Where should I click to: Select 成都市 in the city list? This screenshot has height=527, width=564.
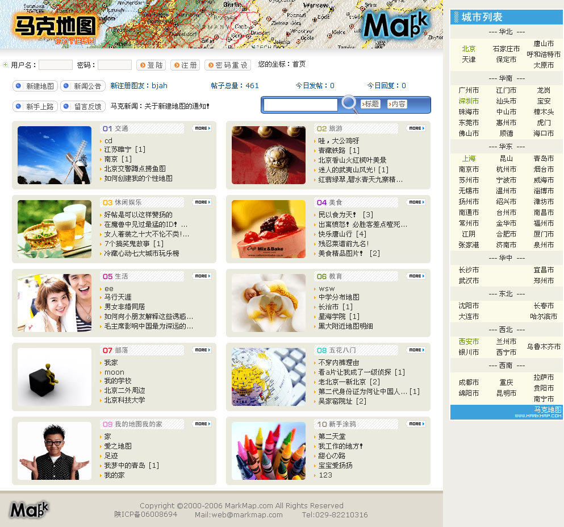pos(469,382)
